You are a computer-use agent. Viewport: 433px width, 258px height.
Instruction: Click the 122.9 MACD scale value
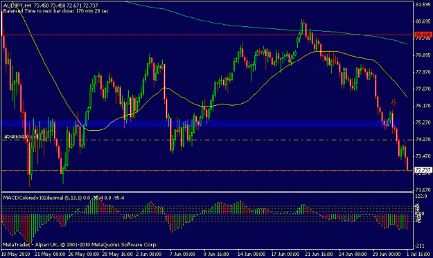click(421, 196)
